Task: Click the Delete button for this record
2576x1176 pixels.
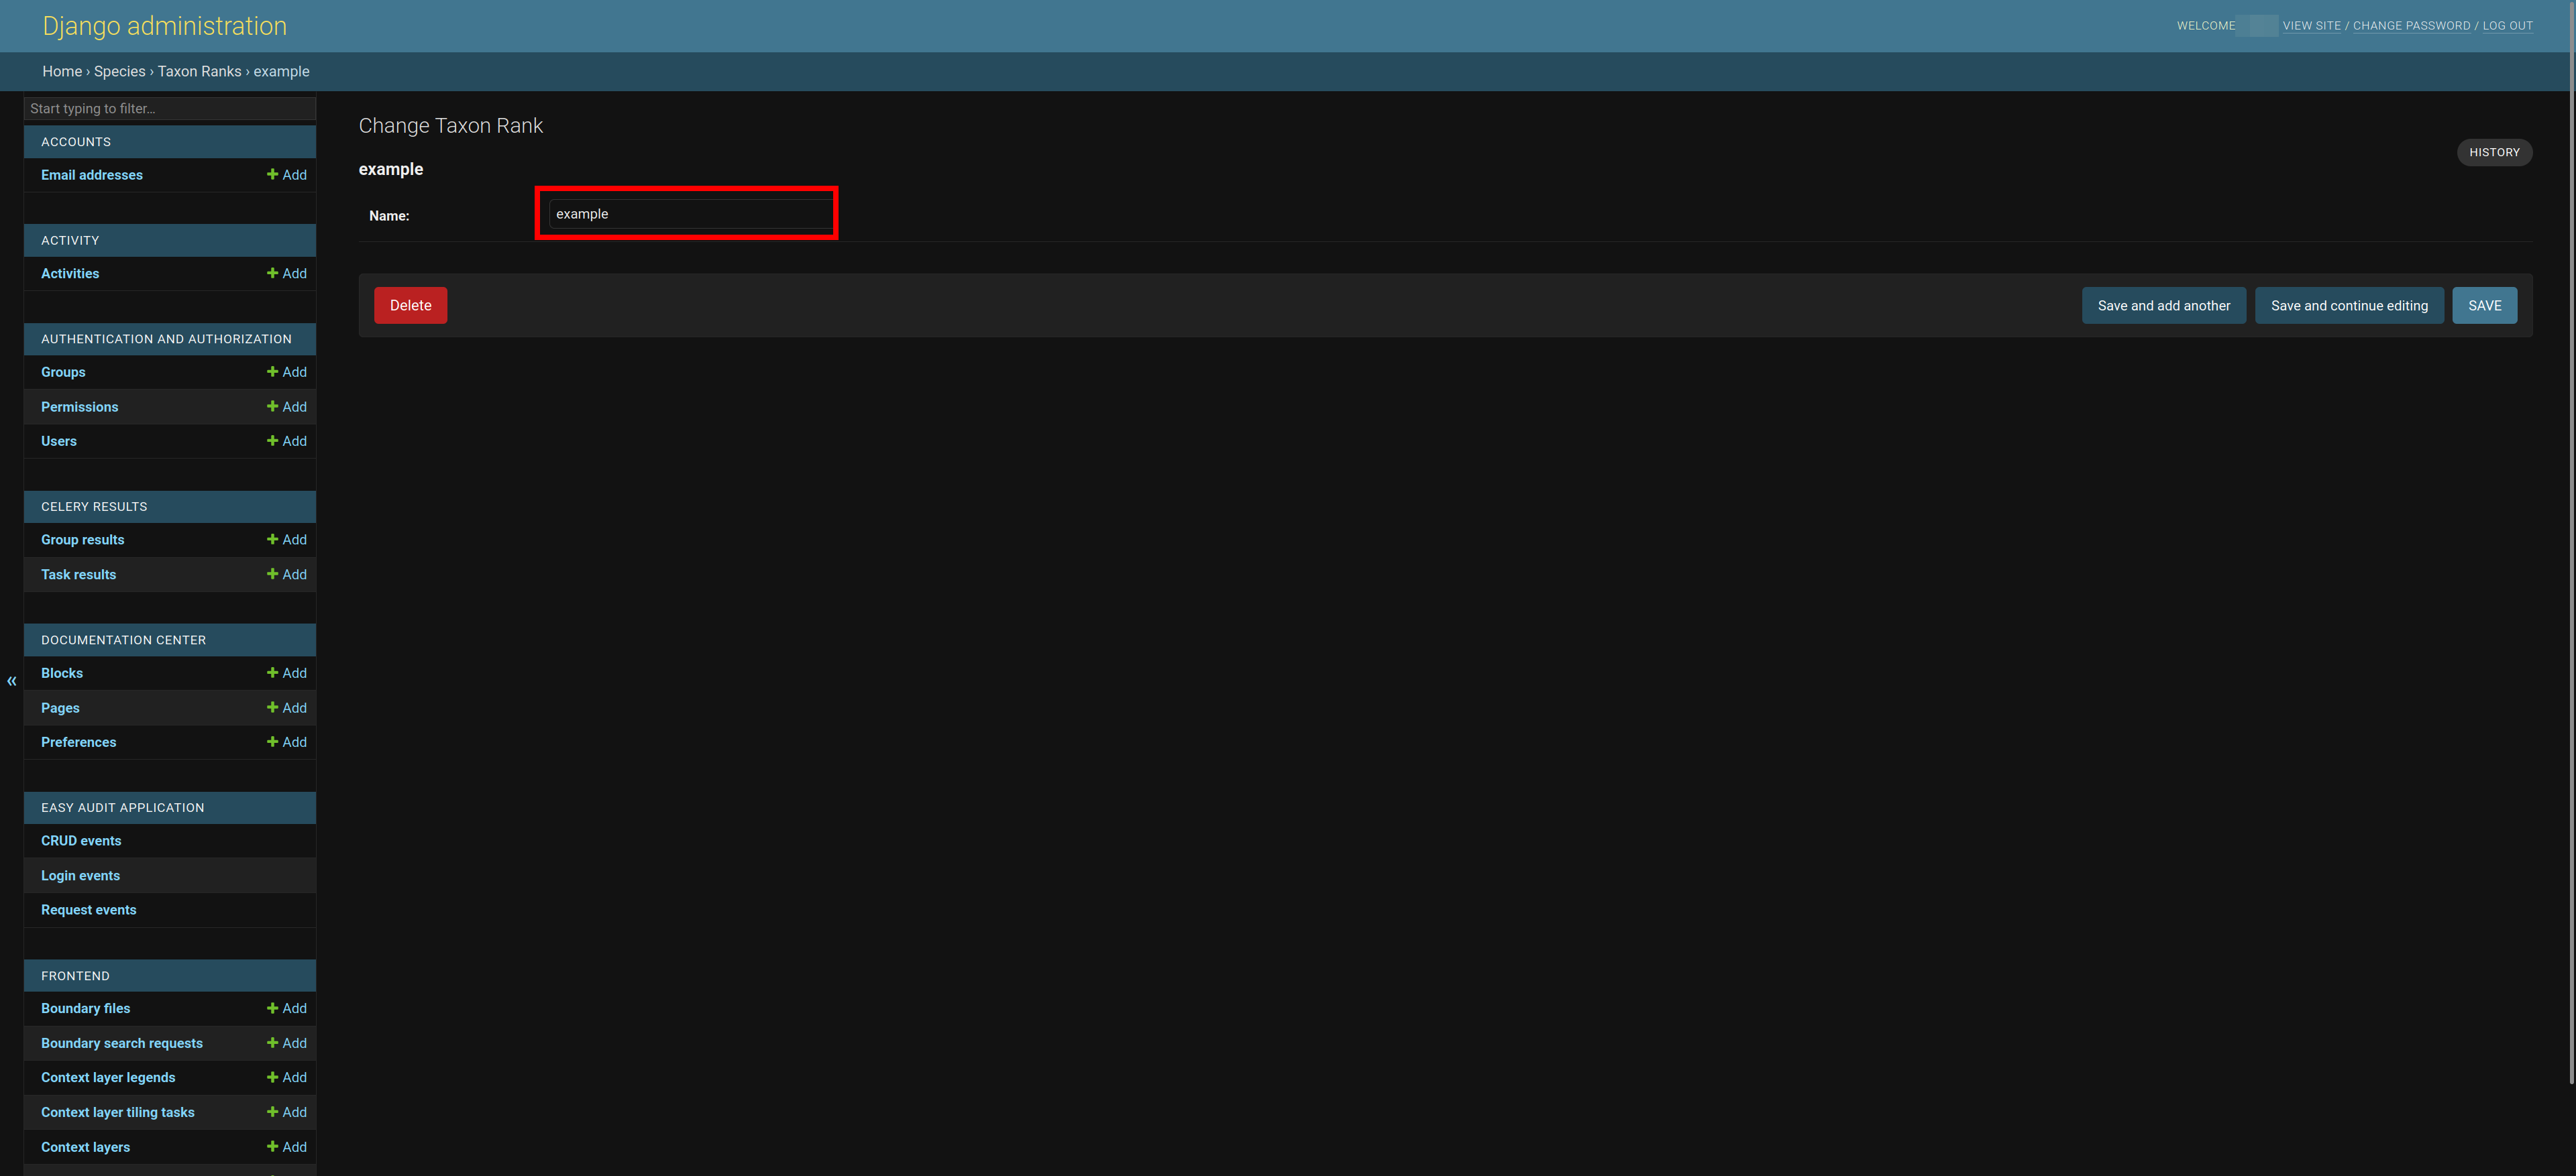Action: [x=409, y=304]
